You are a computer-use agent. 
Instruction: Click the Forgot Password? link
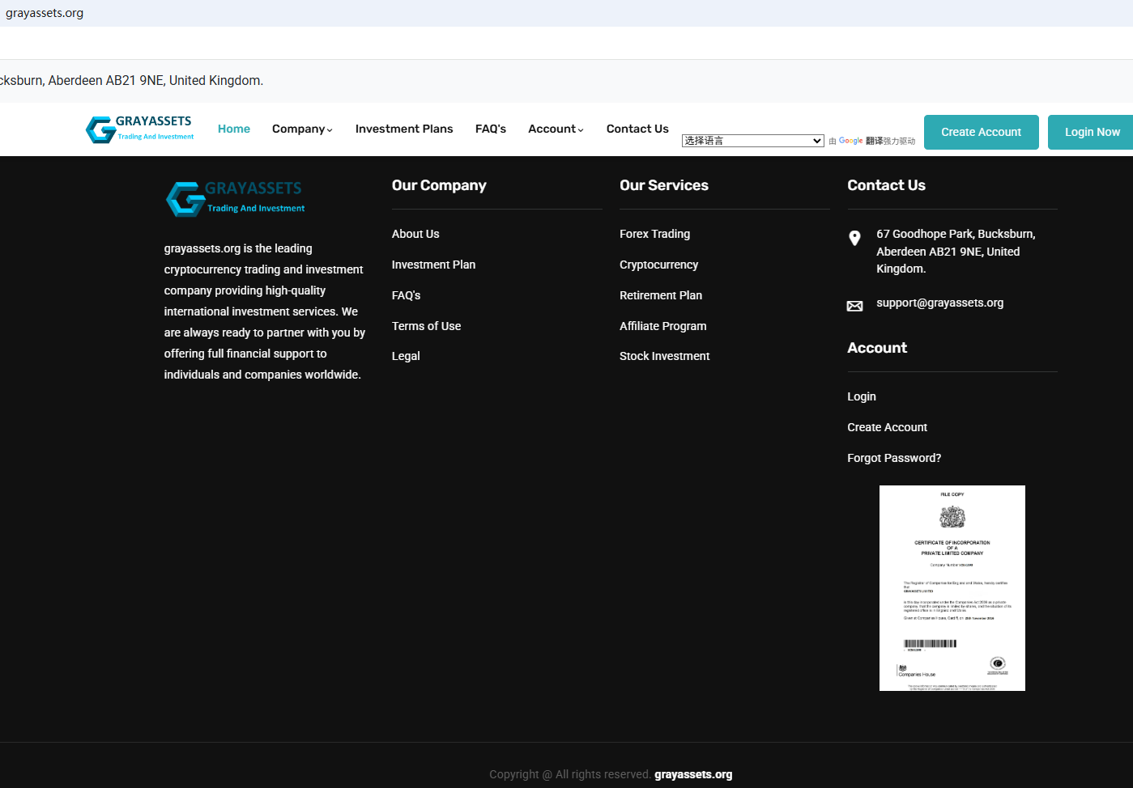pos(894,458)
